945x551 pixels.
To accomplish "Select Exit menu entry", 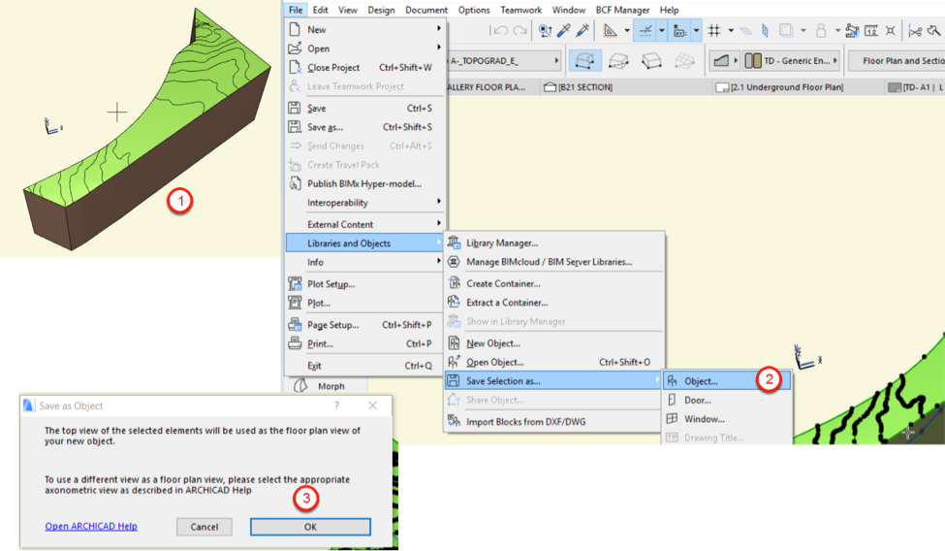I will click(365, 365).
